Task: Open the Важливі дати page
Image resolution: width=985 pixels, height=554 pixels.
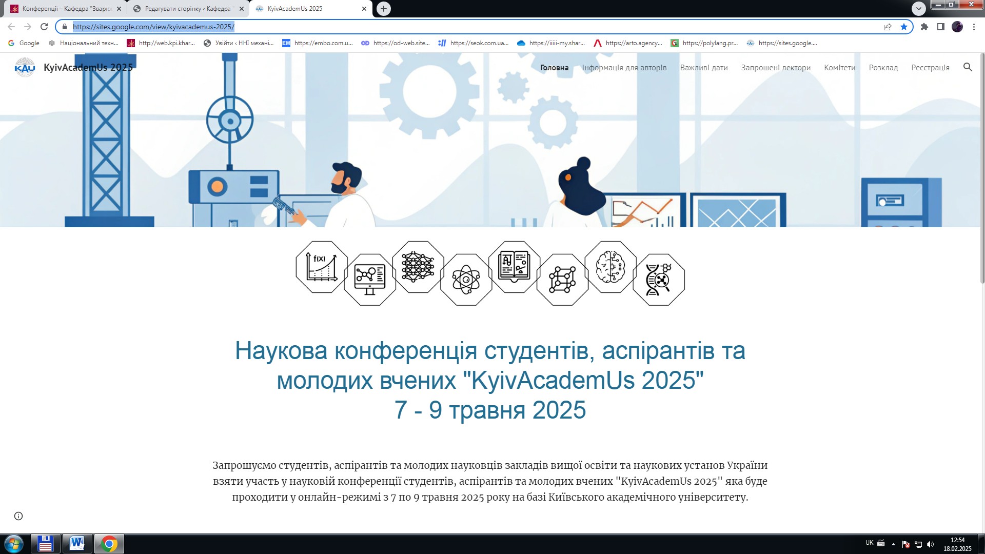Action: click(704, 68)
